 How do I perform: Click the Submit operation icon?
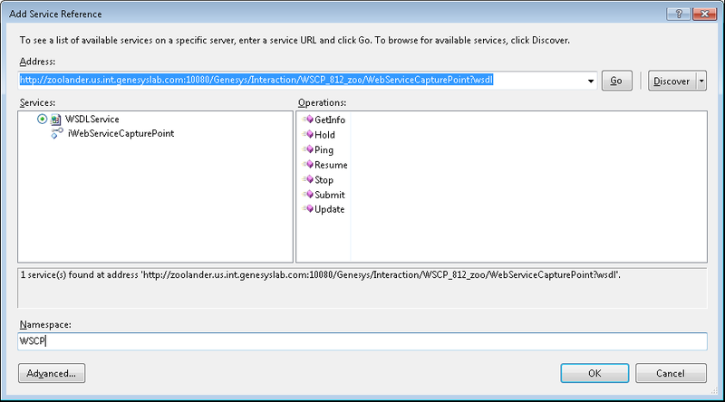(308, 195)
